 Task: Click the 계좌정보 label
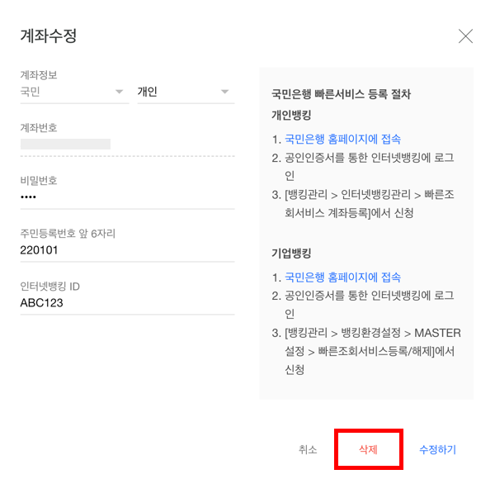coord(39,75)
